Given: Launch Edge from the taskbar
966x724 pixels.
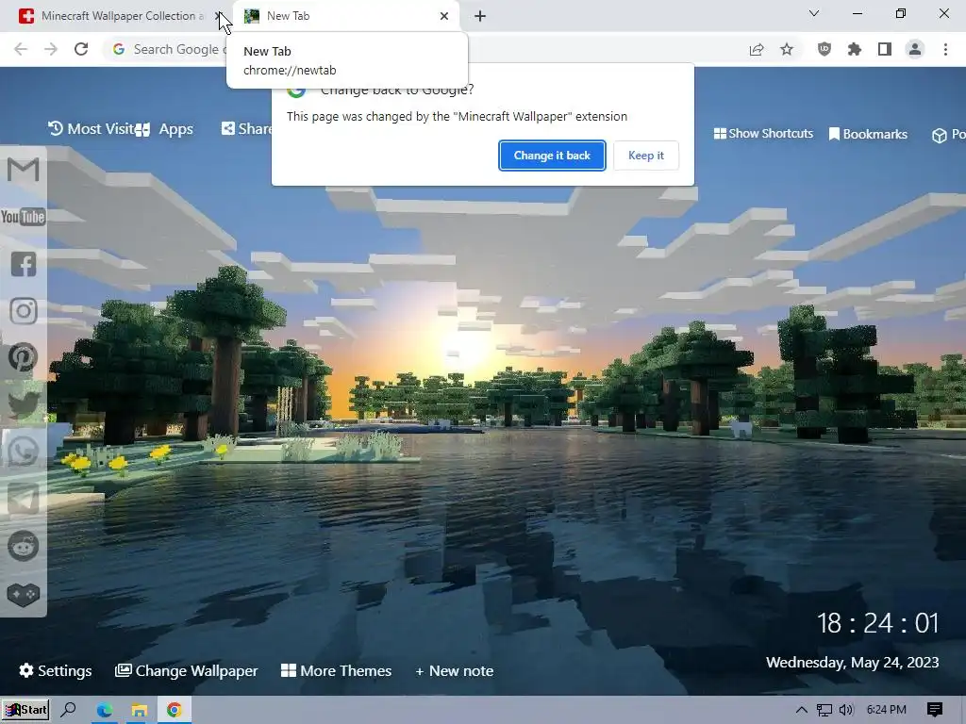Looking at the screenshot, I should (x=104, y=711).
